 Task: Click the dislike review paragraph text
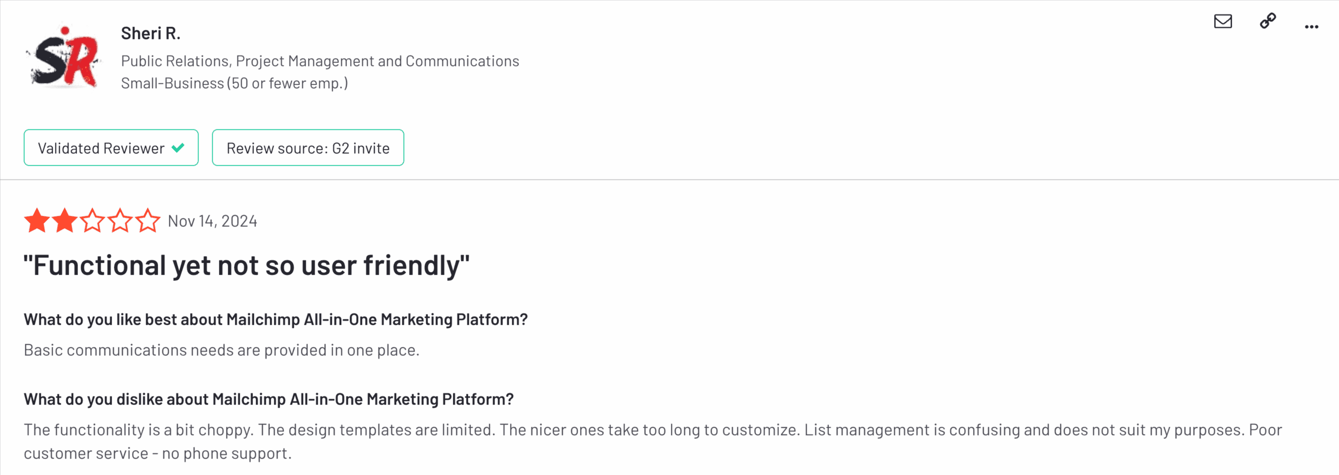[653, 441]
